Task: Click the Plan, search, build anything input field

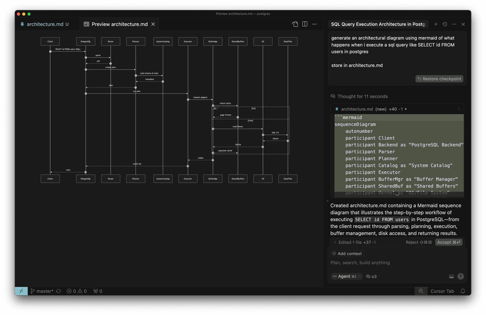Action: (360, 263)
